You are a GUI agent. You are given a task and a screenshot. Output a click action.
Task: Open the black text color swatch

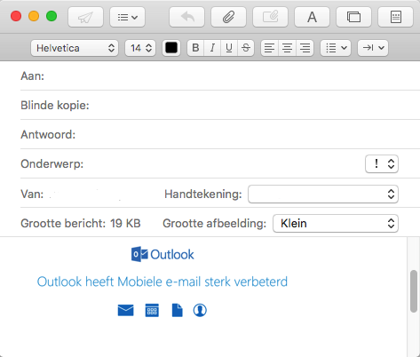coord(171,48)
